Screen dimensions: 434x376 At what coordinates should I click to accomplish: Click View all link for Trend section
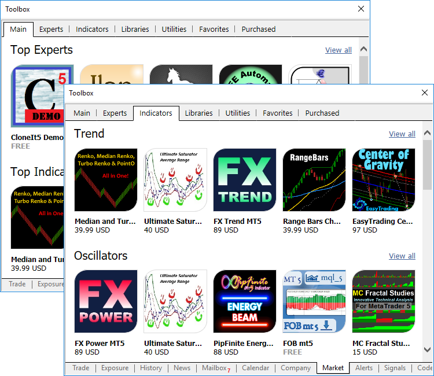point(402,134)
